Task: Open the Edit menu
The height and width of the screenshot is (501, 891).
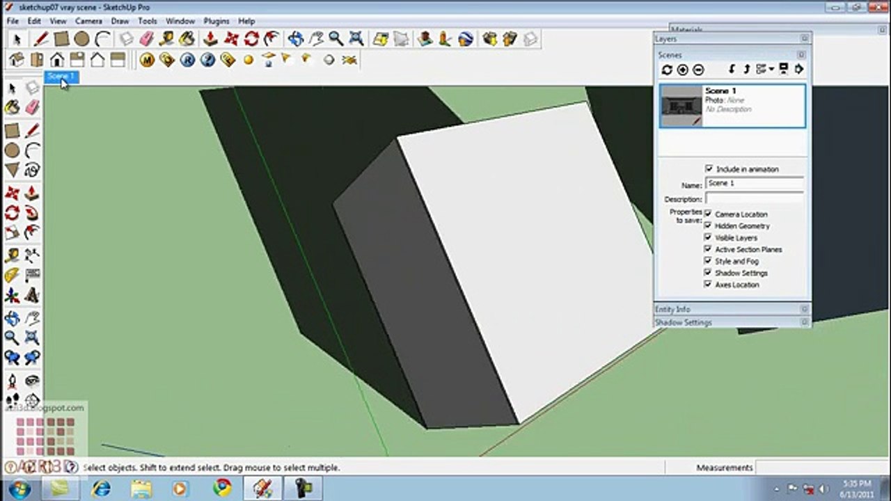Action: [x=34, y=22]
